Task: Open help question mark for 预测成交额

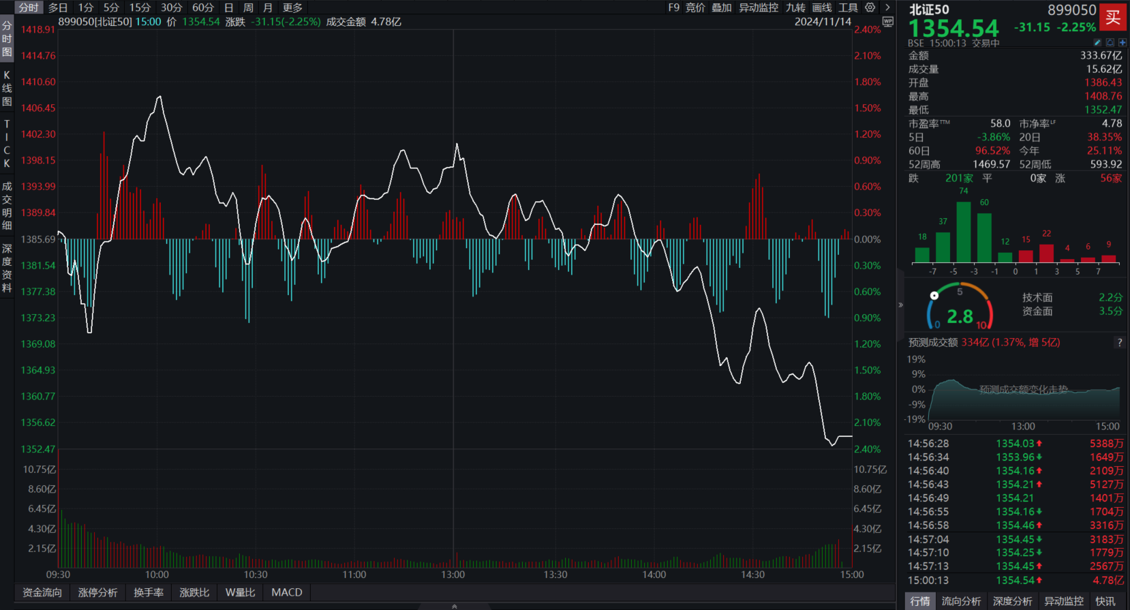Action: 1119,342
